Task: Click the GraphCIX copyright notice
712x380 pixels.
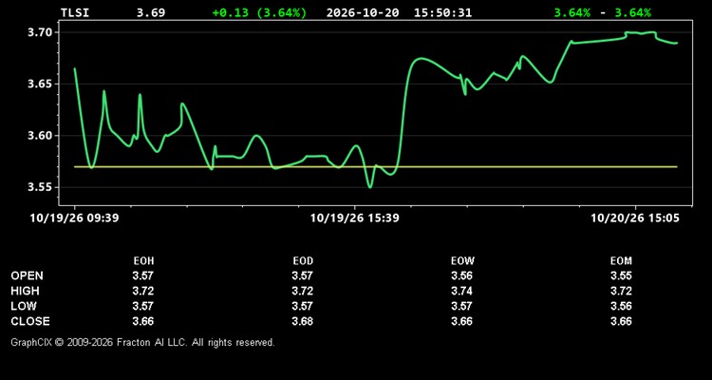Action: click(142, 342)
